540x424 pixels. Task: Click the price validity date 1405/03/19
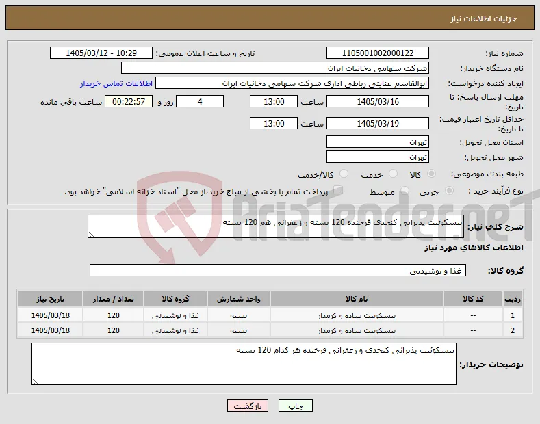[377, 123]
